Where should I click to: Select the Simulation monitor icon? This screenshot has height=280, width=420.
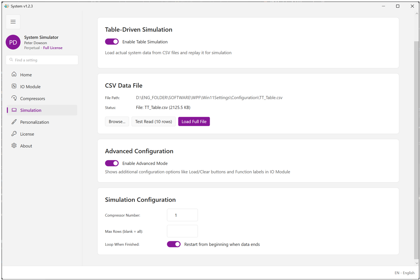(14, 110)
